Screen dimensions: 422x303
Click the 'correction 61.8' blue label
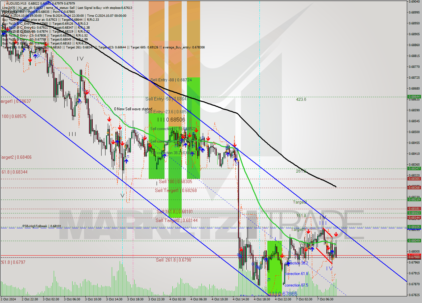296,274
